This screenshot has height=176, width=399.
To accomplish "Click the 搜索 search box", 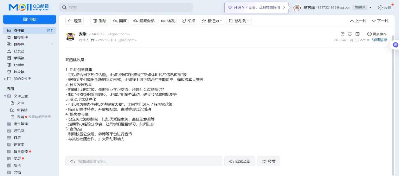I will 126,7.
